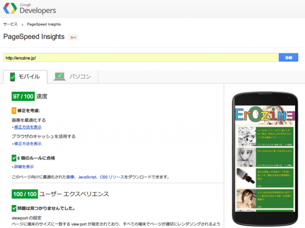Click the ユーザー エクスペリエンス heading
Screen dimensions: 305x228
[x=74, y=194]
